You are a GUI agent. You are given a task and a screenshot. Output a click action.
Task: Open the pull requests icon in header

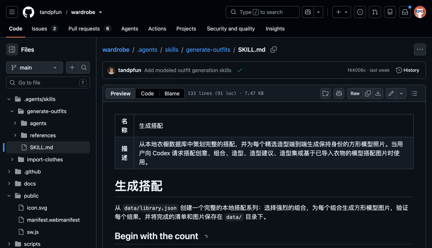375,12
